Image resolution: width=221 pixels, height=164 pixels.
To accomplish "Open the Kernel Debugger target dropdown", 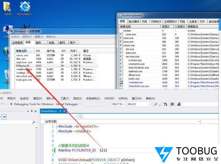I will (80, 104).
